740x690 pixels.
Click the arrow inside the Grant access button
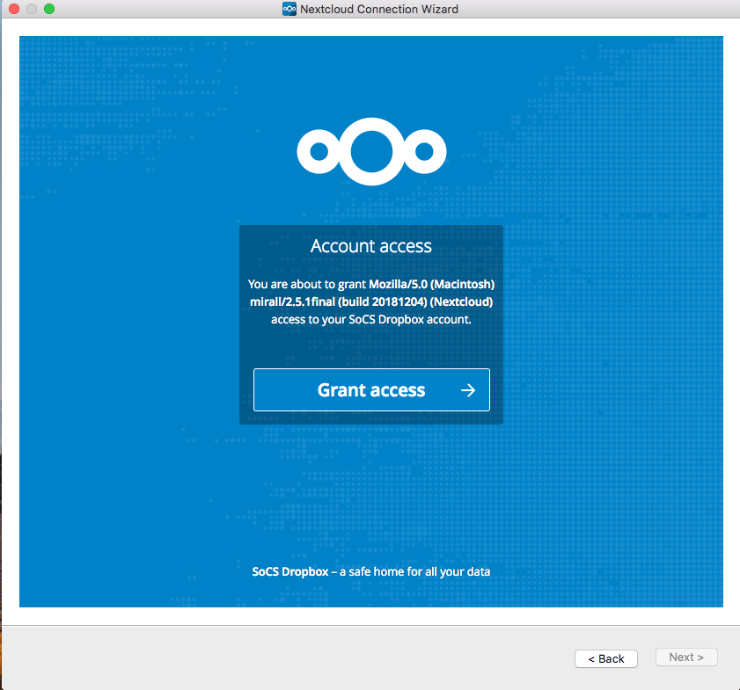pos(467,389)
